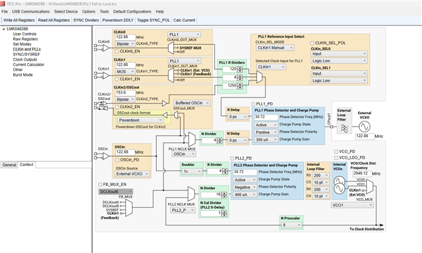Click the External VCXO frequency field

point(365,136)
